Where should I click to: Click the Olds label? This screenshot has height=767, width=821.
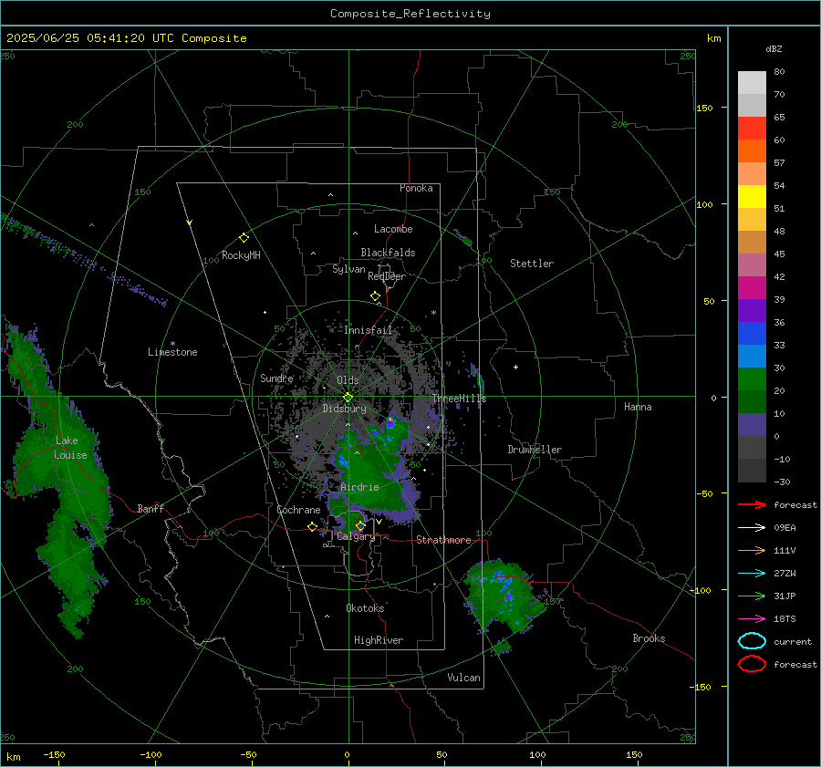pos(348,379)
